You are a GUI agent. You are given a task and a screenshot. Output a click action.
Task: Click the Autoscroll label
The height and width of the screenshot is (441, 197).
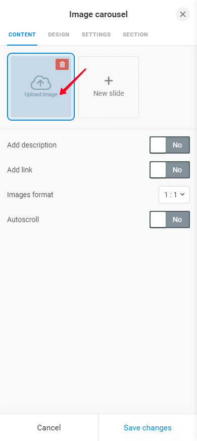point(23,219)
